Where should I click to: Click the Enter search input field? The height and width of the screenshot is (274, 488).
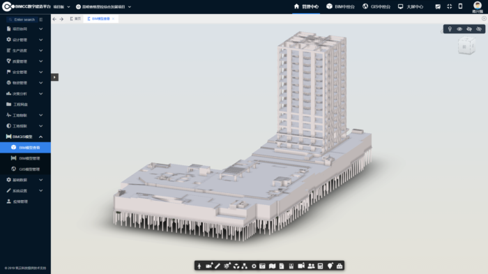(x=24, y=20)
